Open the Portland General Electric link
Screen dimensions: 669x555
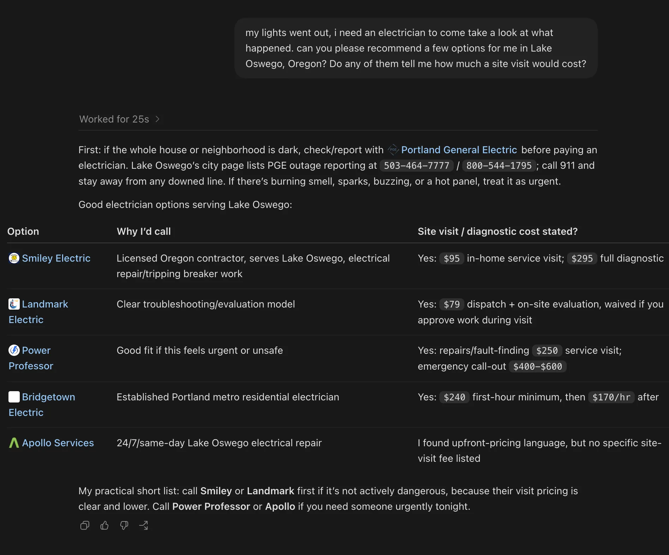(x=459, y=150)
